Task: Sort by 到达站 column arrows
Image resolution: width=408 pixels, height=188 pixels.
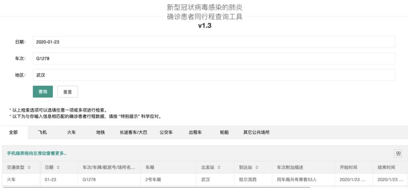Action: tap(257, 168)
